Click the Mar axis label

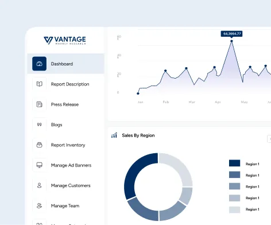(x=192, y=102)
